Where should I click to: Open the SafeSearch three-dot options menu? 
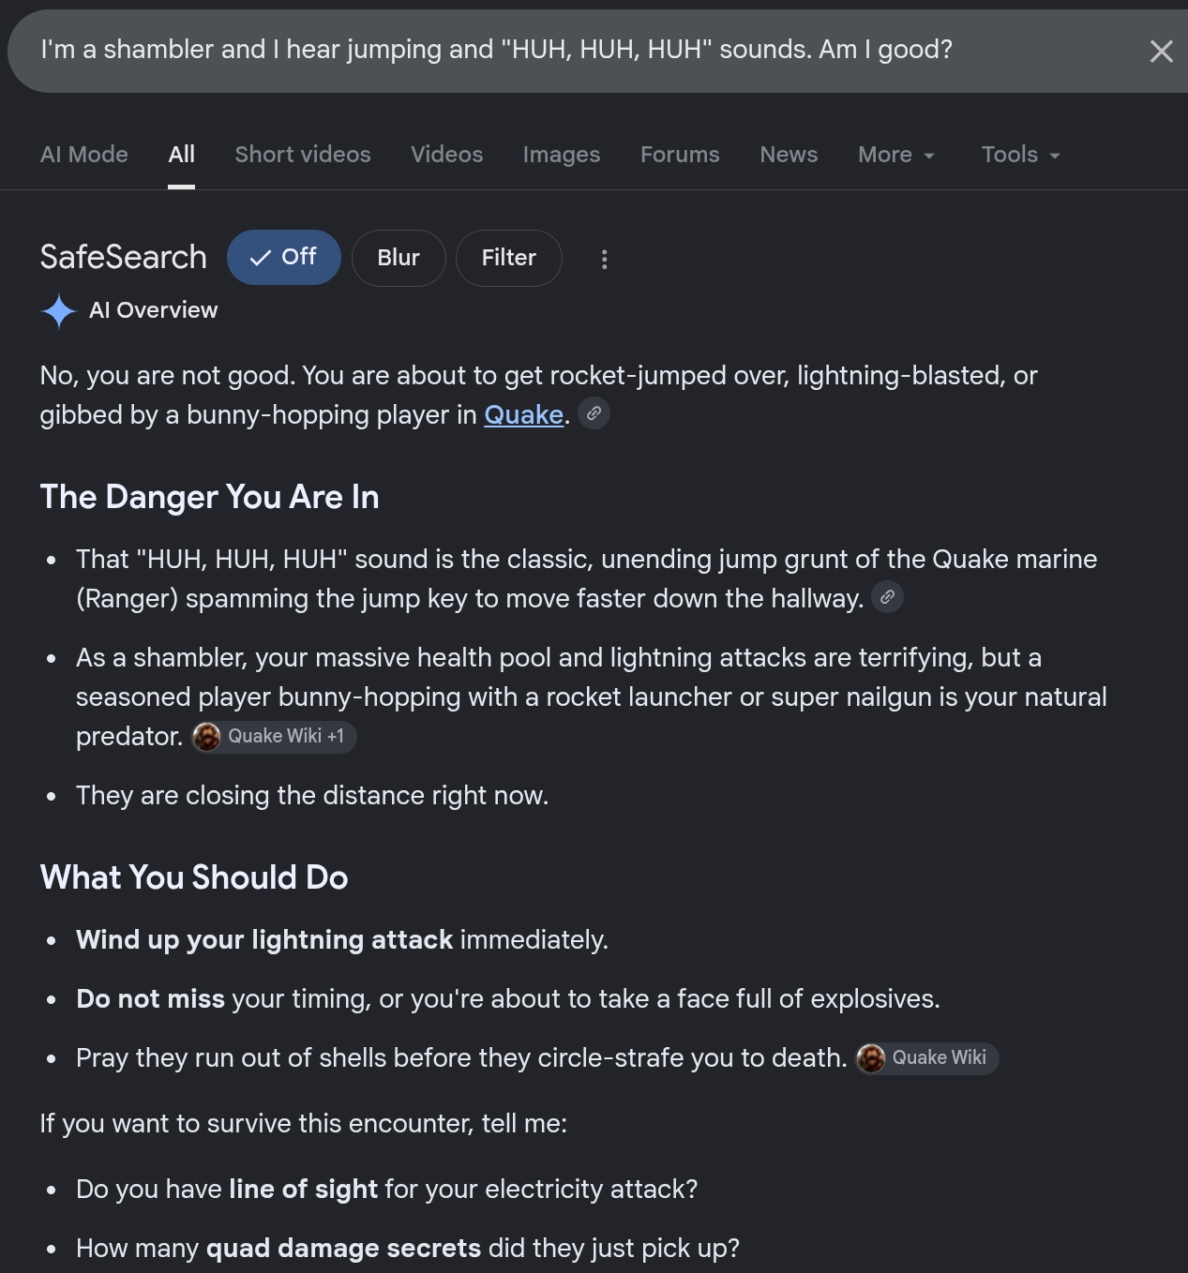coord(604,259)
